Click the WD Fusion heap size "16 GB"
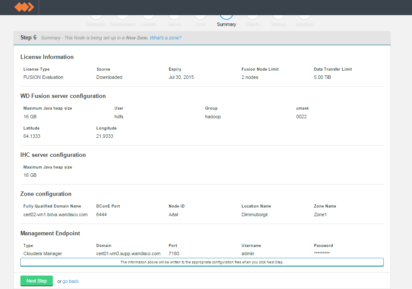 30,117
